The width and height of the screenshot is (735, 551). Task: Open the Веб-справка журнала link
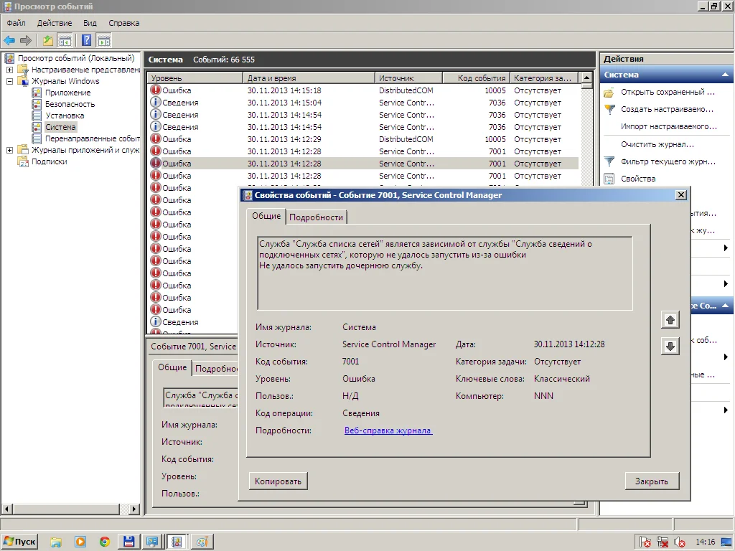click(x=388, y=430)
